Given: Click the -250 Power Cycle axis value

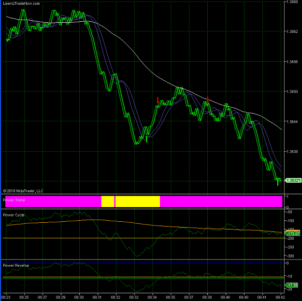Looking at the screenshot, I should click(x=290, y=247).
